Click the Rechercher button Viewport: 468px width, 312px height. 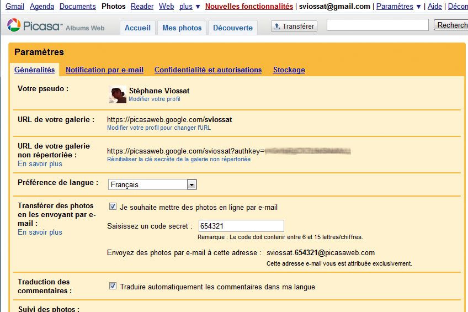(451, 25)
